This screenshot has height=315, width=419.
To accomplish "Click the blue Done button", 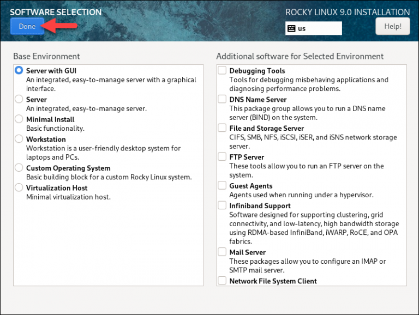I will [27, 26].
